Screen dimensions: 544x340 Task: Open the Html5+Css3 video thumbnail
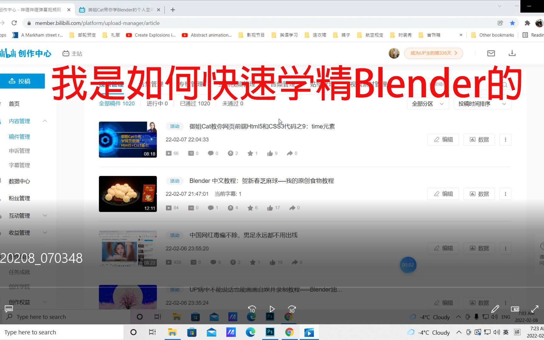(128, 139)
